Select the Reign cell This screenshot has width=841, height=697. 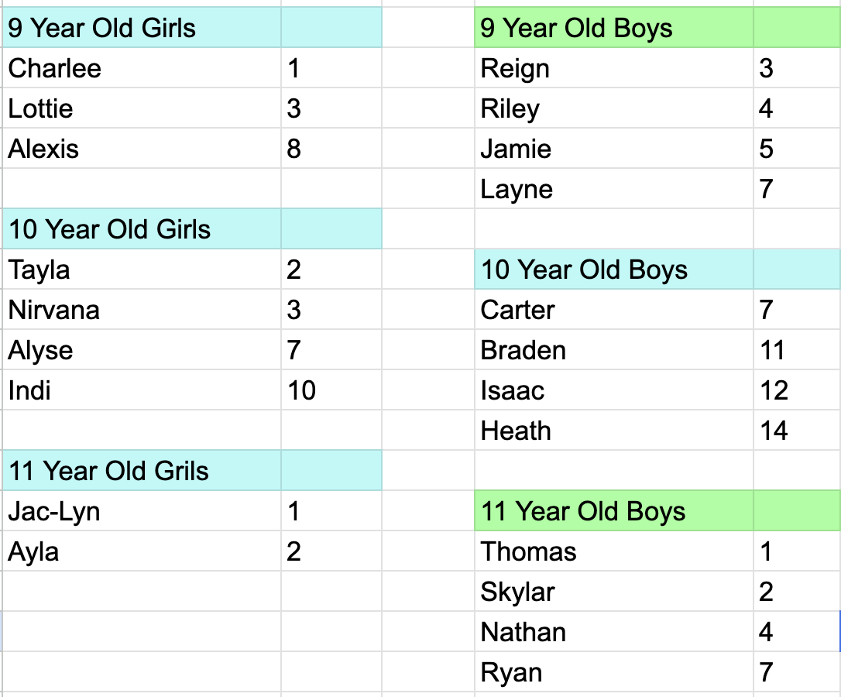[x=613, y=67]
